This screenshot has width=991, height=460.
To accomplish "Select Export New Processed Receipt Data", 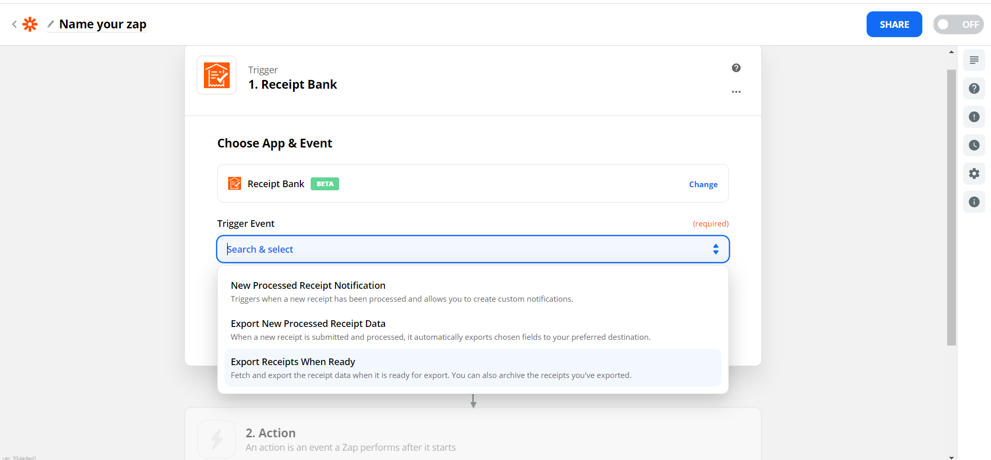I will click(473, 330).
